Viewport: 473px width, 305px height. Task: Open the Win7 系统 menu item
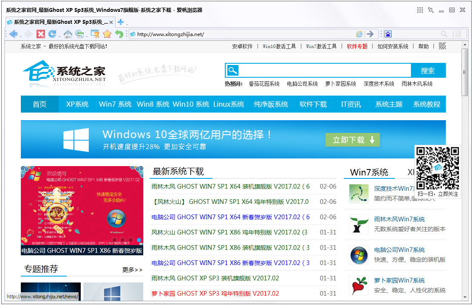(115, 104)
